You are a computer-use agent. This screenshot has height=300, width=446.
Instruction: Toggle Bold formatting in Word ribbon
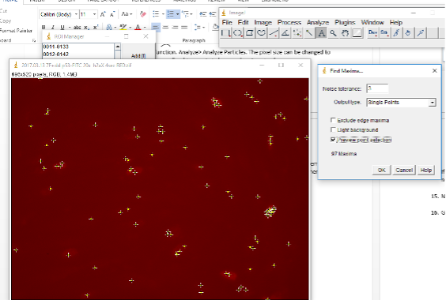[x=43, y=28]
